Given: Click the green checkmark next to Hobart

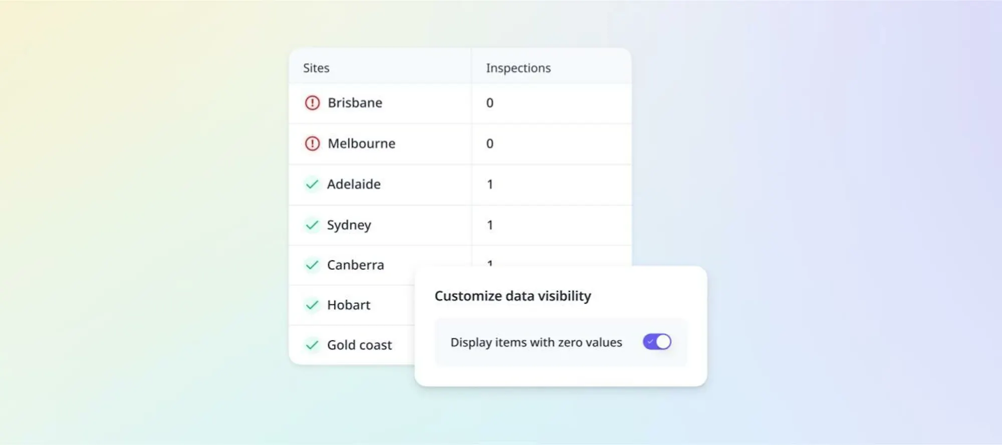Looking at the screenshot, I should (x=312, y=305).
